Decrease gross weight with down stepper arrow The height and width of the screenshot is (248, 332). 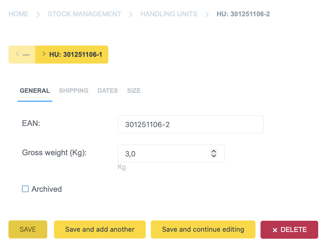(x=214, y=155)
